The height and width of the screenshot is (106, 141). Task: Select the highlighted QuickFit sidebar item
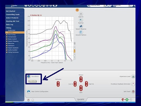[x=15, y=33]
